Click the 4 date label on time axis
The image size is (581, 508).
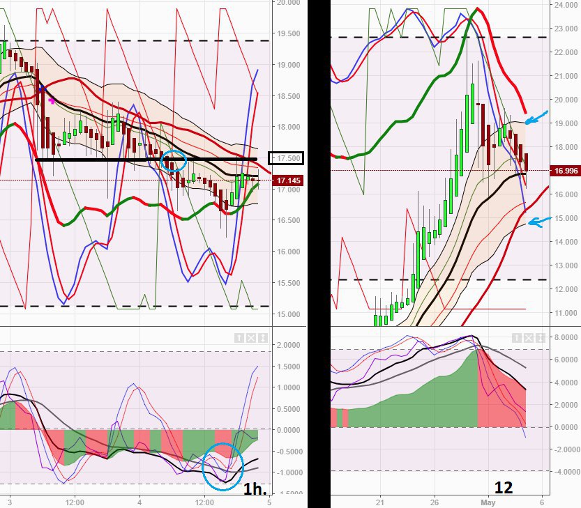(x=139, y=502)
